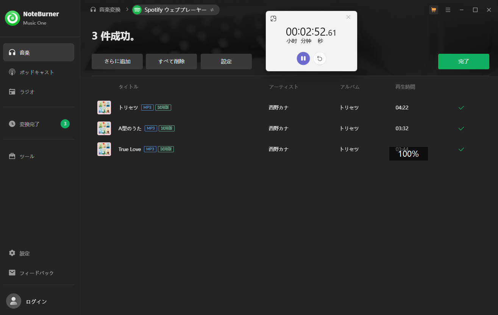The height and width of the screenshot is (315, 498).
Task: Click the 音楽変換 breadcrumb
Action: click(110, 9)
